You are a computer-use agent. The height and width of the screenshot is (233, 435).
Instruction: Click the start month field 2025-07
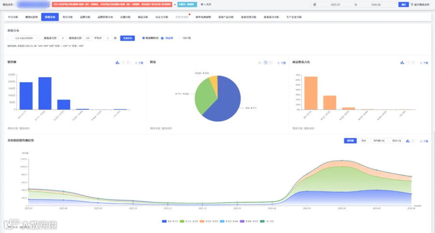click(335, 5)
